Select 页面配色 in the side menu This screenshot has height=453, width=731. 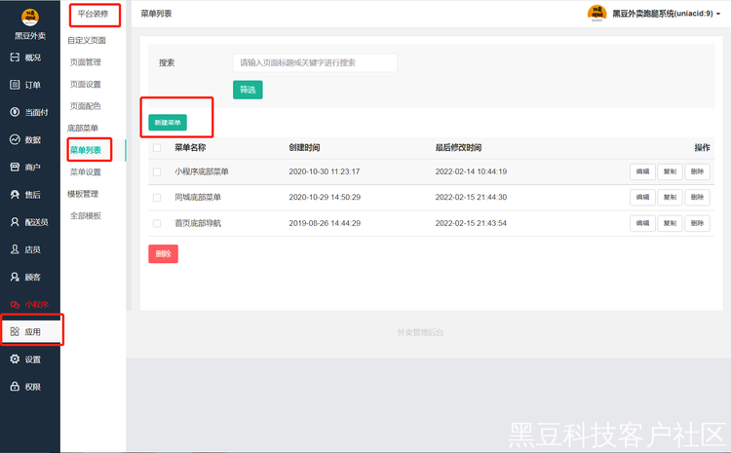[x=85, y=106]
